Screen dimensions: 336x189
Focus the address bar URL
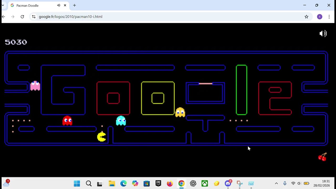(71, 17)
